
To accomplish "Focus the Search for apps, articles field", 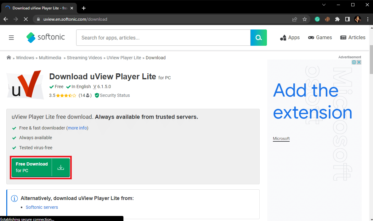I will pyautogui.click(x=163, y=38).
